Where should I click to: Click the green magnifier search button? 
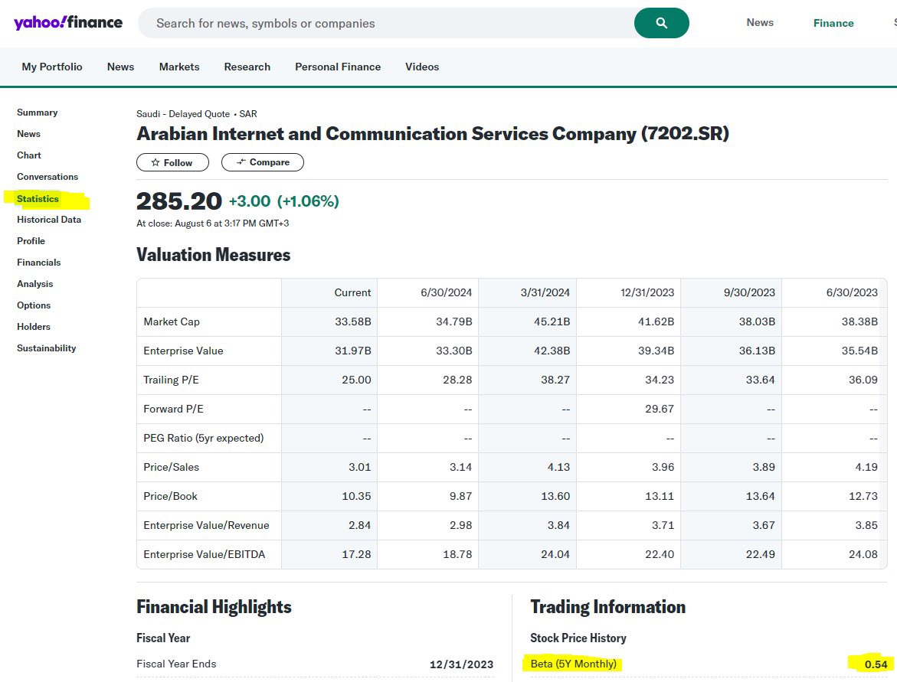(661, 23)
